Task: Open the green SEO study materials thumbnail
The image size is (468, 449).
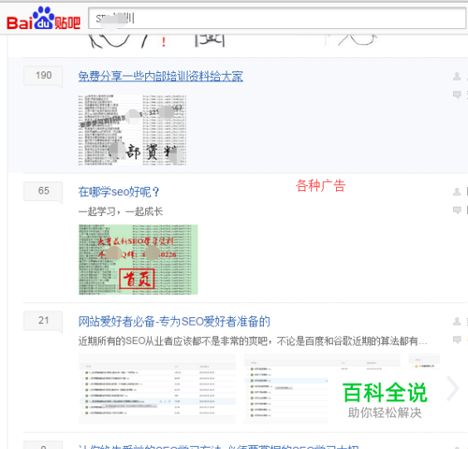Action: pyautogui.click(x=139, y=259)
